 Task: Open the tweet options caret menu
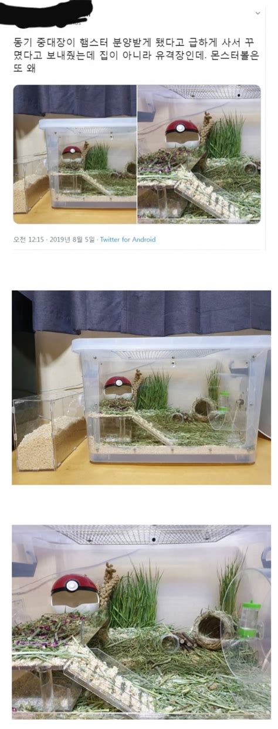pyautogui.click(x=257, y=12)
